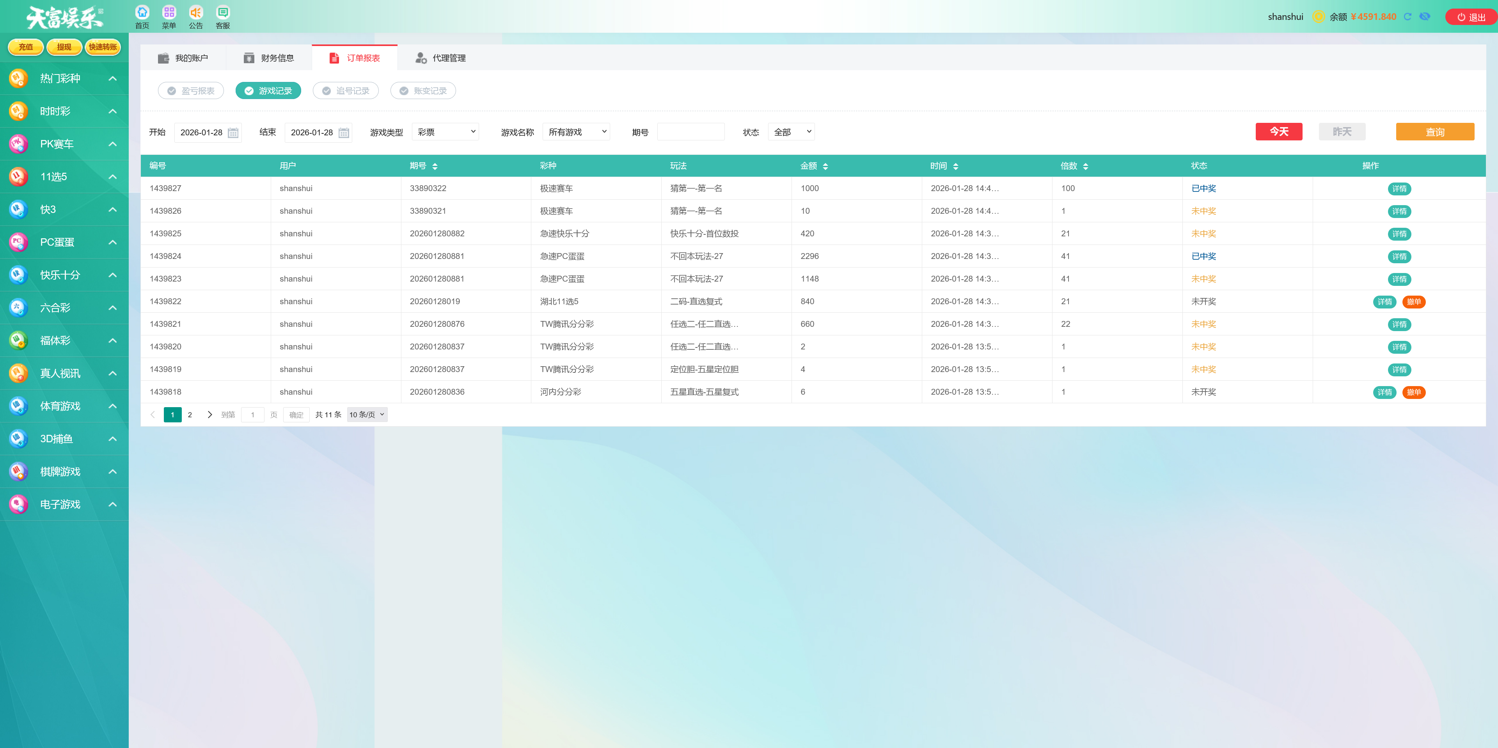Select the 盈亏报表 radio option
This screenshot has height=748, width=1498.
tap(191, 90)
